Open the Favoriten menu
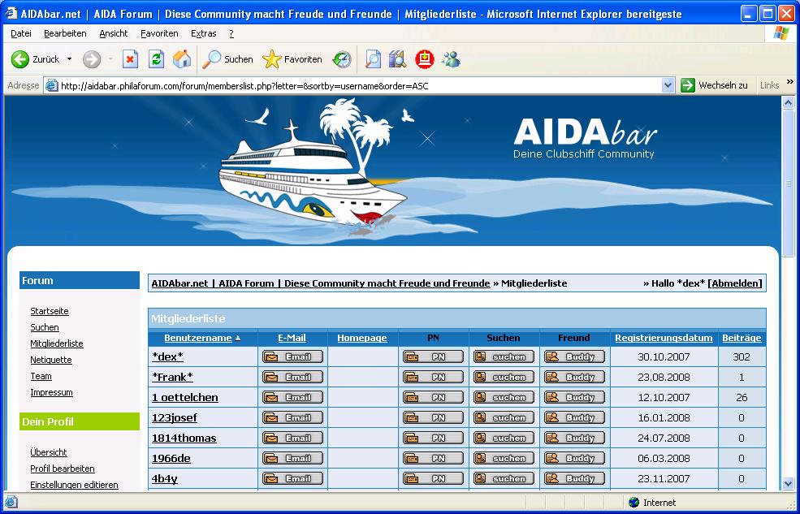800x514 pixels. 159,33
